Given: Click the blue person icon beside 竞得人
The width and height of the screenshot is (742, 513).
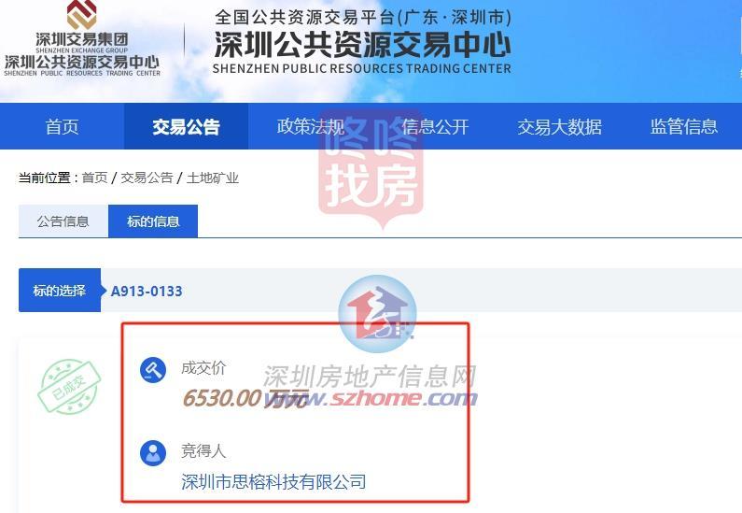Looking at the screenshot, I should pyautogui.click(x=153, y=453).
